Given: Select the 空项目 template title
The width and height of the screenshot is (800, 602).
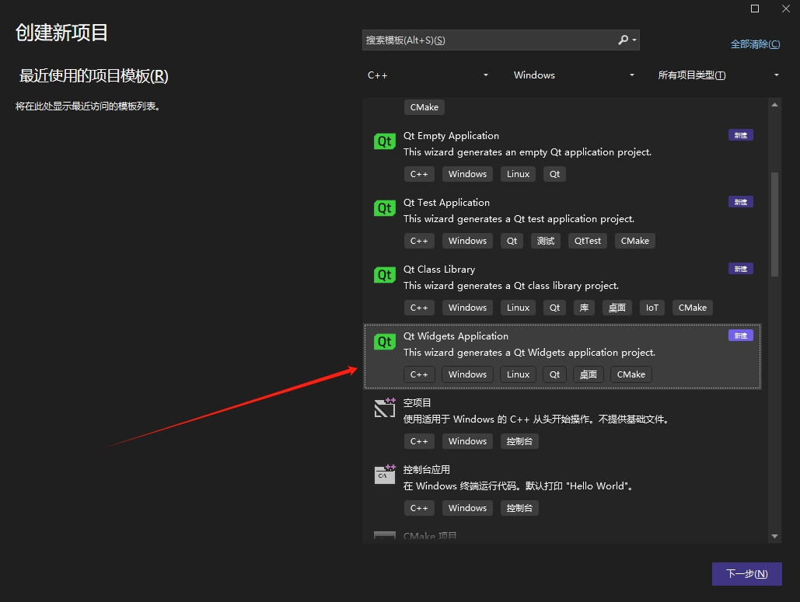Looking at the screenshot, I should click(417, 402).
